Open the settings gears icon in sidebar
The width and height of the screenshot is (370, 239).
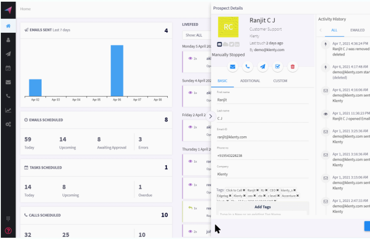(x=8, y=125)
